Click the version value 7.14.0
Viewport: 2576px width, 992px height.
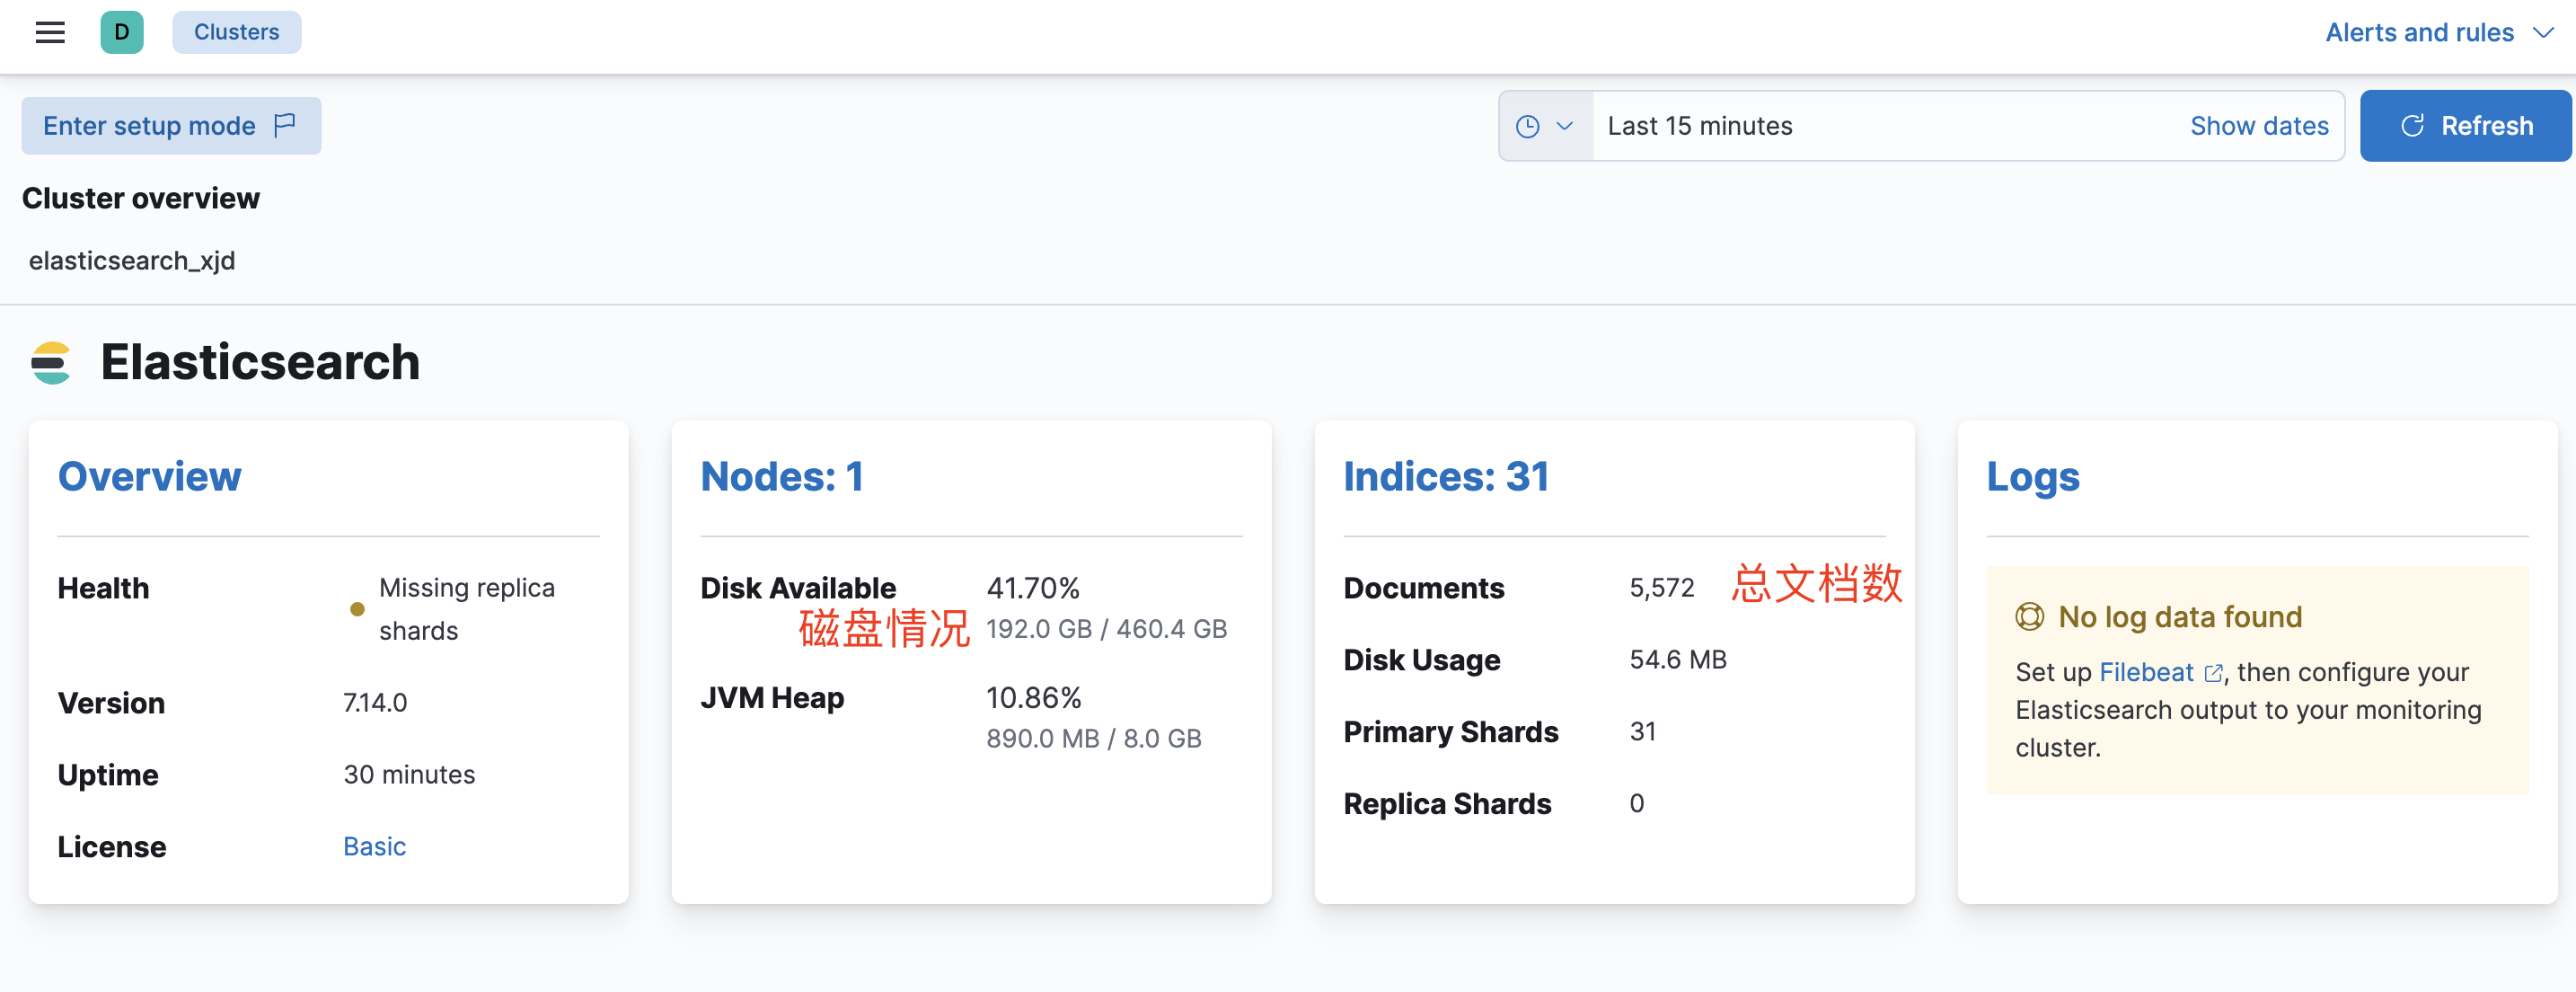tap(375, 703)
